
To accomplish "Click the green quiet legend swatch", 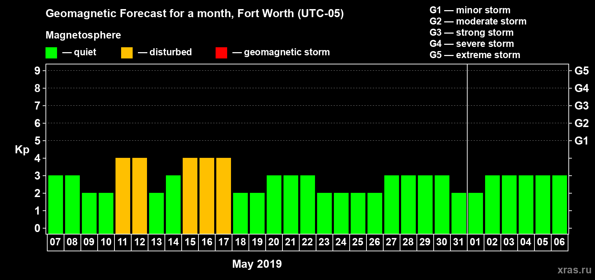I will coord(51,53).
